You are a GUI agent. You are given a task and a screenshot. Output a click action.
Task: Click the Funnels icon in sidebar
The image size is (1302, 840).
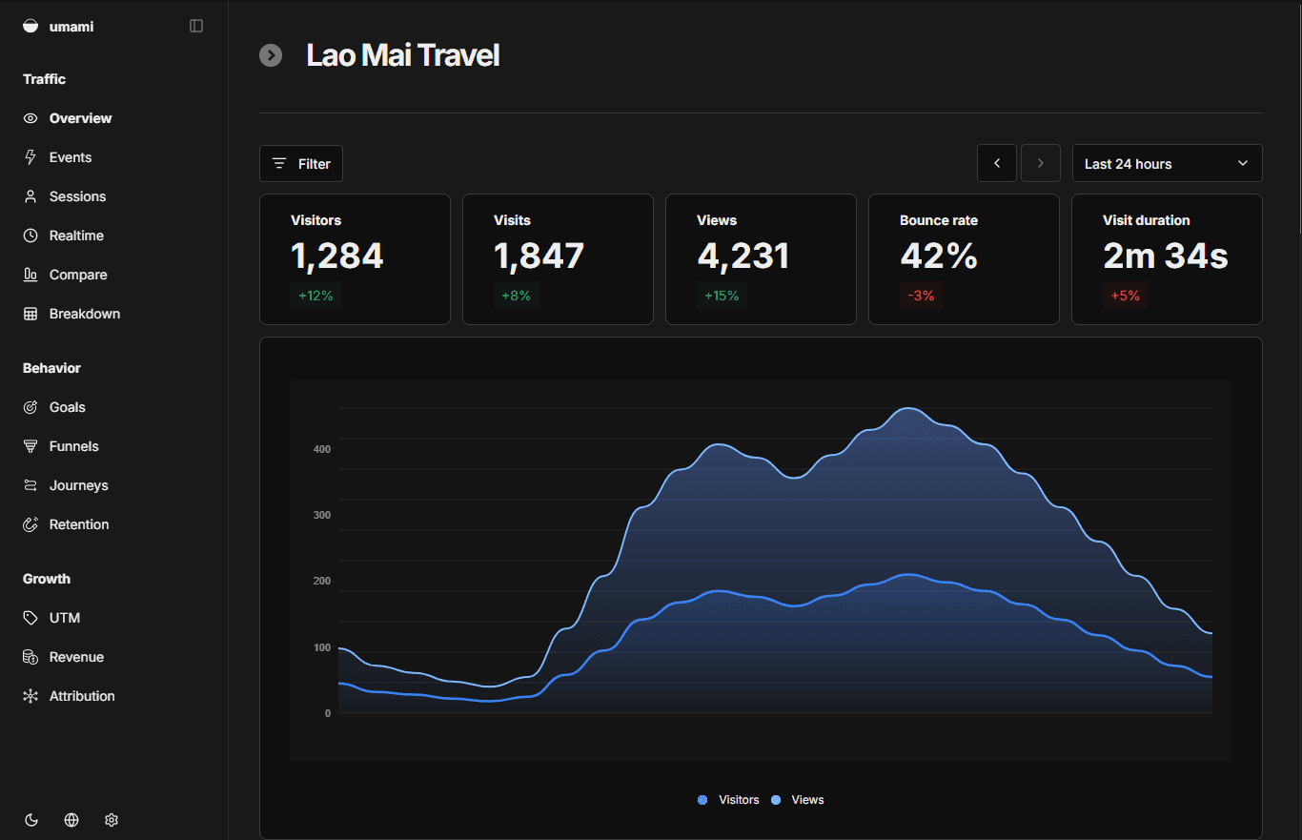tap(31, 446)
